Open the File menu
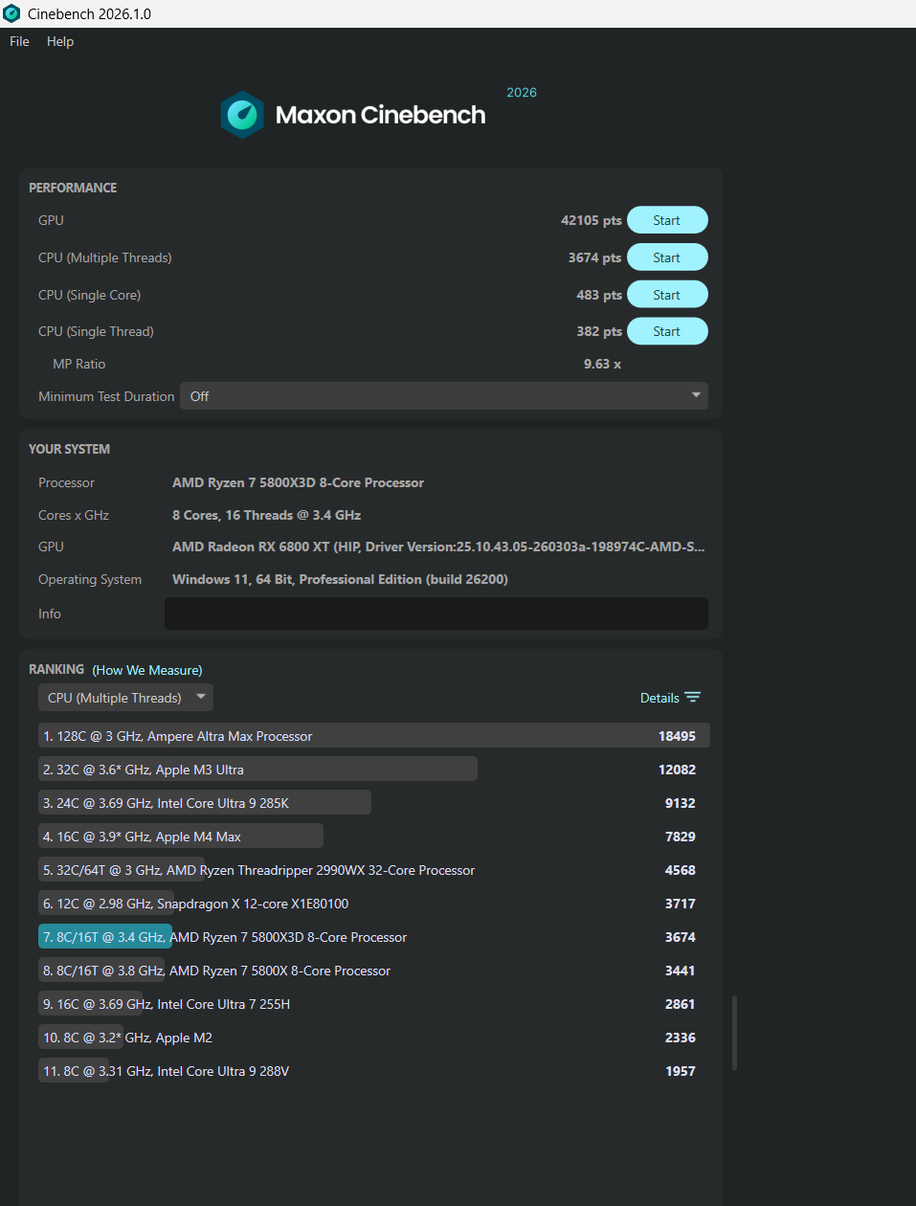 [19, 41]
